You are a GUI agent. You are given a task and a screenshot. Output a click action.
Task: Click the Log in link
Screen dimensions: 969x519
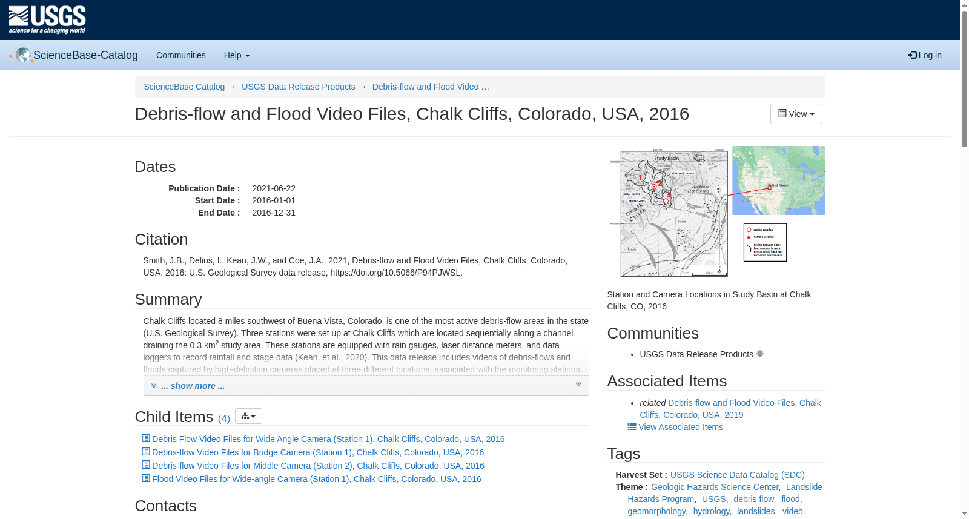point(925,55)
